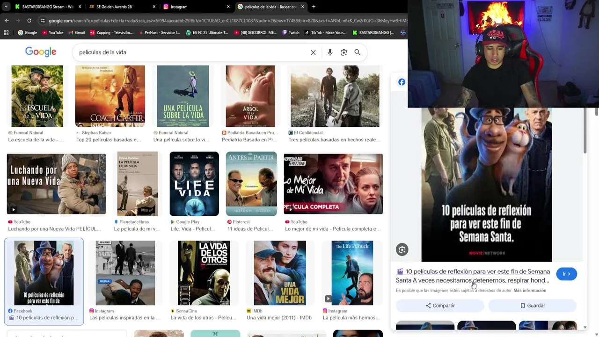Open Más información copyright link
Image resolution: width=599 pixels, height=337 pixels.
coord(530,291)
